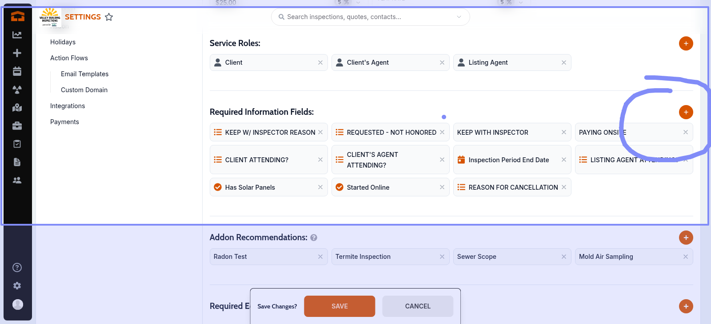Open the settings gear icon in sidebar

(x=17, y=286)
